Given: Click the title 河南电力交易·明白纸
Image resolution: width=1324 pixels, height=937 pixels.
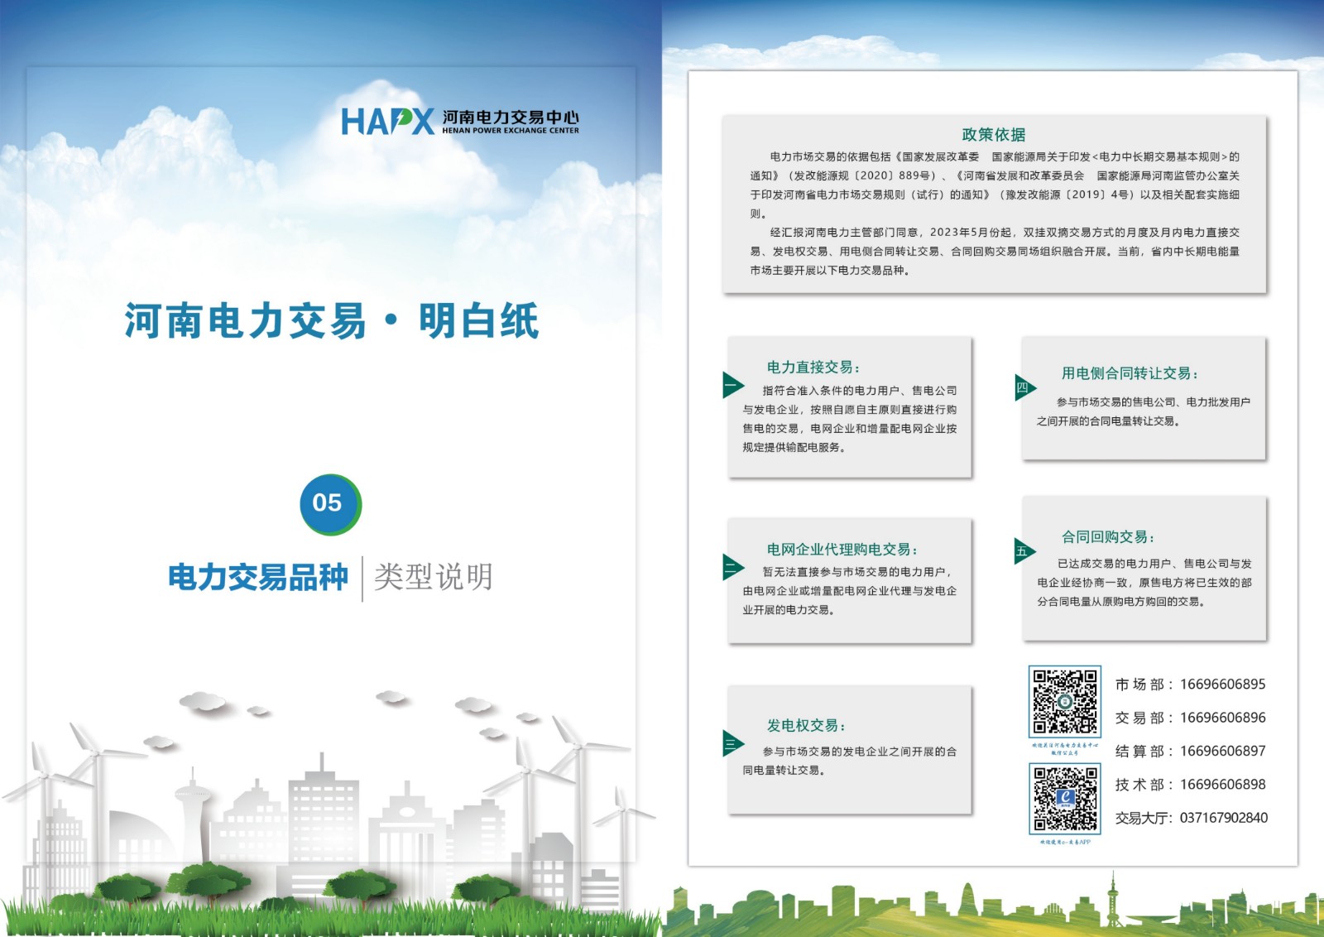Looking at the screenshot, I should point(331,321).
